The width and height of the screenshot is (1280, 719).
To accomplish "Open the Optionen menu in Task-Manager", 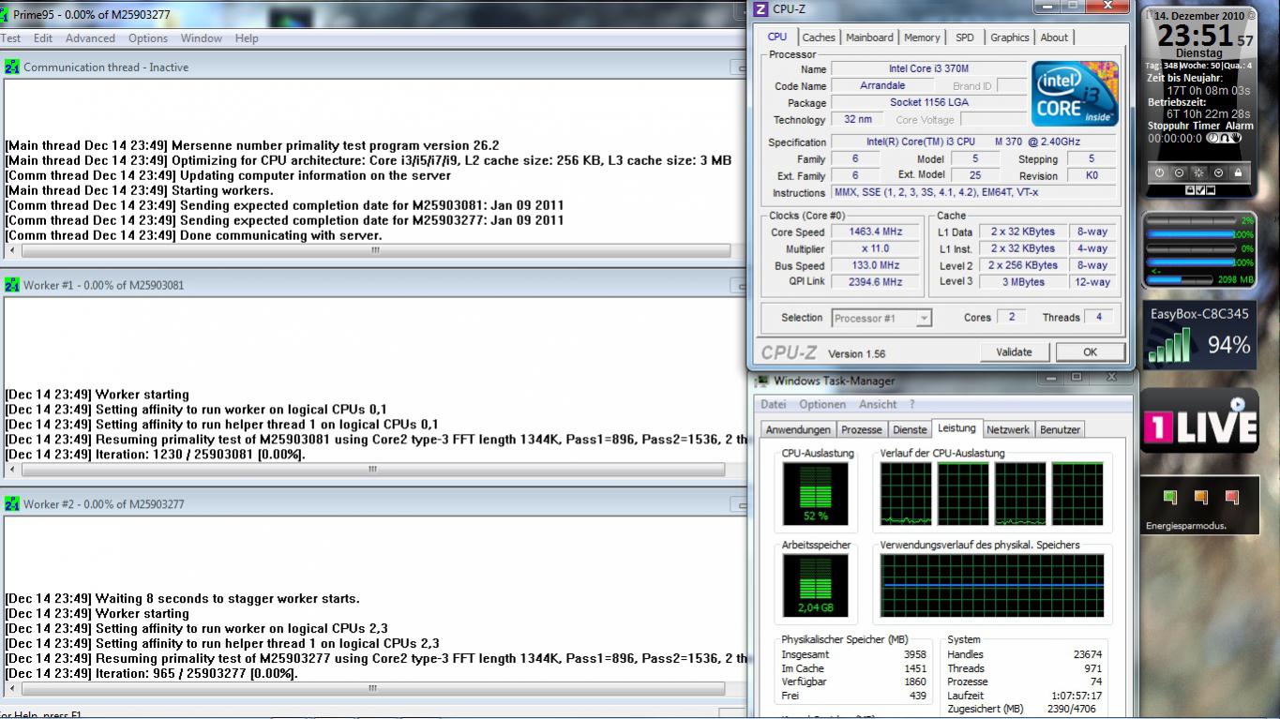I will click(x=822, y=405).
